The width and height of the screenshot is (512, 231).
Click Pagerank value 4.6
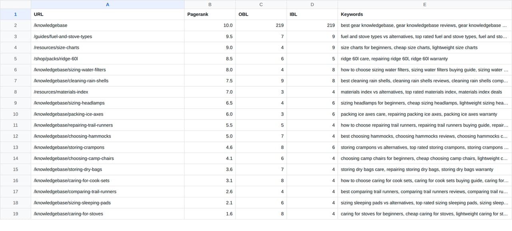click(x=210, y=147)
